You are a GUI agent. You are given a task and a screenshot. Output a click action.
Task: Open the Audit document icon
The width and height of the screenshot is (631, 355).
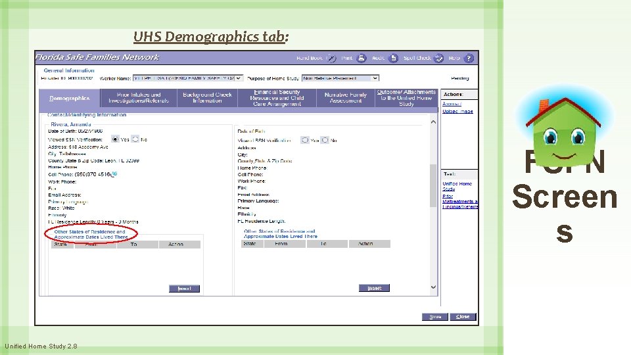click(393, 59)
